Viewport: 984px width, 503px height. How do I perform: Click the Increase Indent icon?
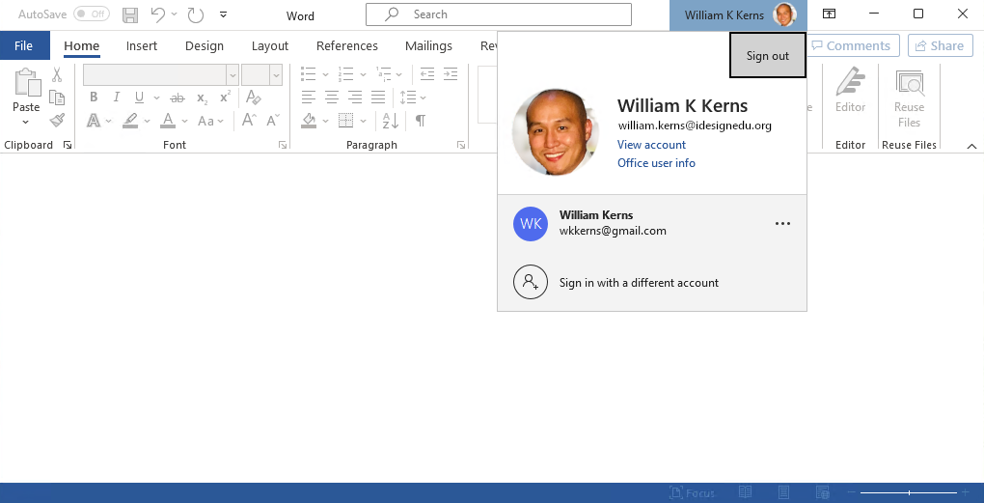click(450, 74)
